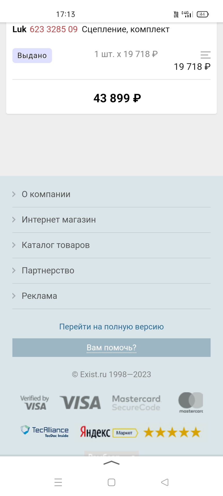Open the Android recent apps icon

click(58, 482)
